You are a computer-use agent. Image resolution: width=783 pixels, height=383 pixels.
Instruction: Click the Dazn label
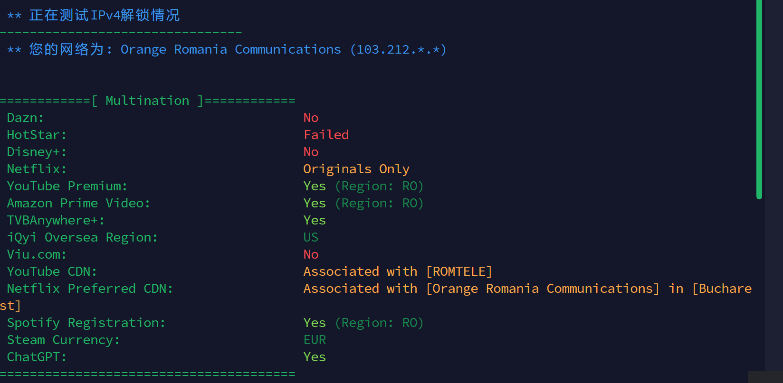point(25,118)
